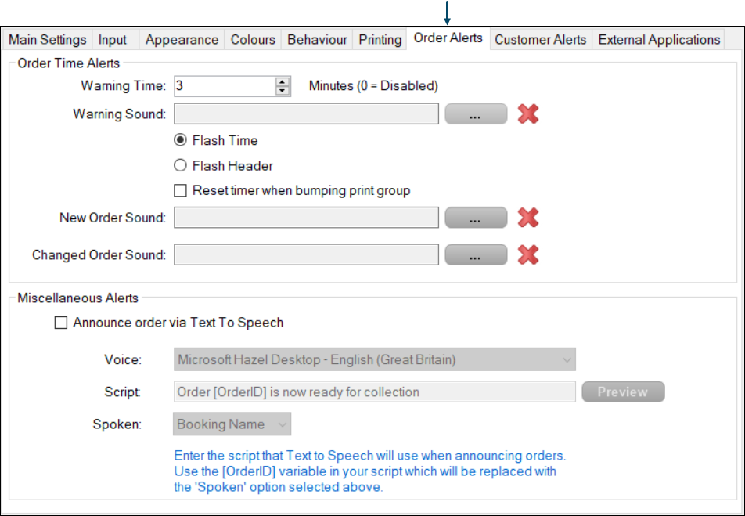This screenshot has height=516, width=745.
Task: Open the External Applications tab
Action: pyautogui.click(x=659, y=40)
